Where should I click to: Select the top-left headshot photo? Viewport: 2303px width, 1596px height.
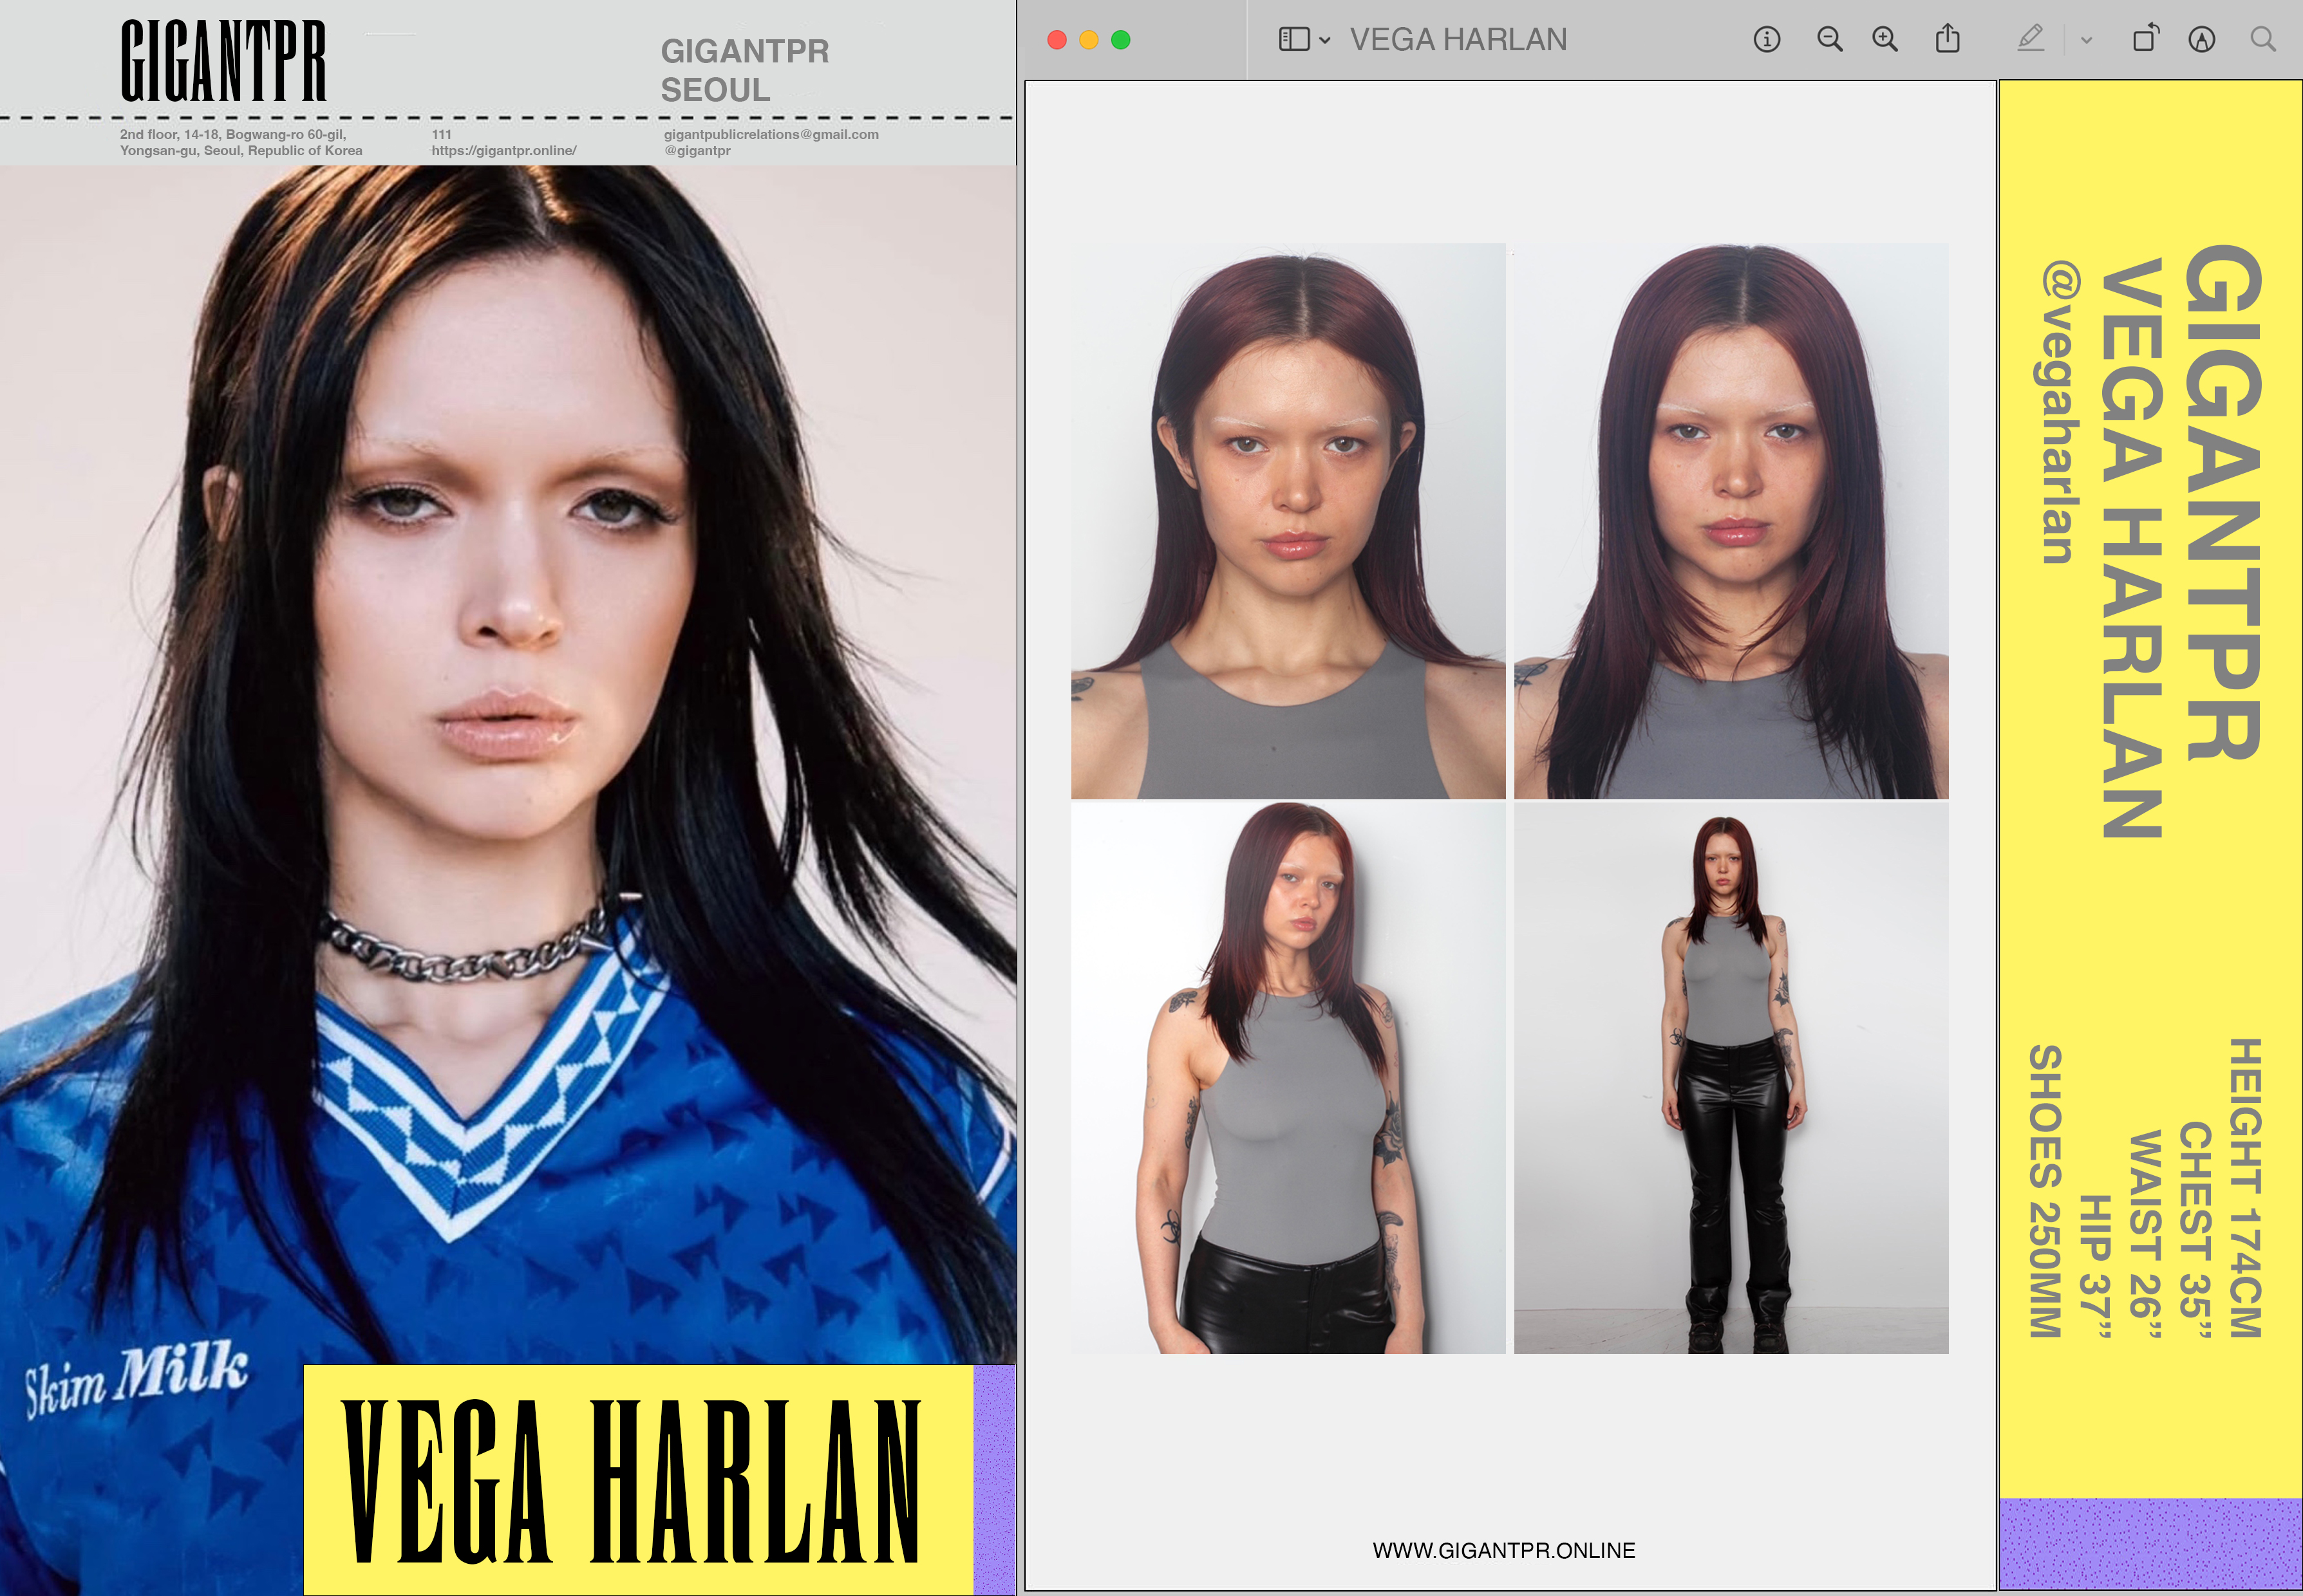pyautogui.click(x=1288, y=521)
